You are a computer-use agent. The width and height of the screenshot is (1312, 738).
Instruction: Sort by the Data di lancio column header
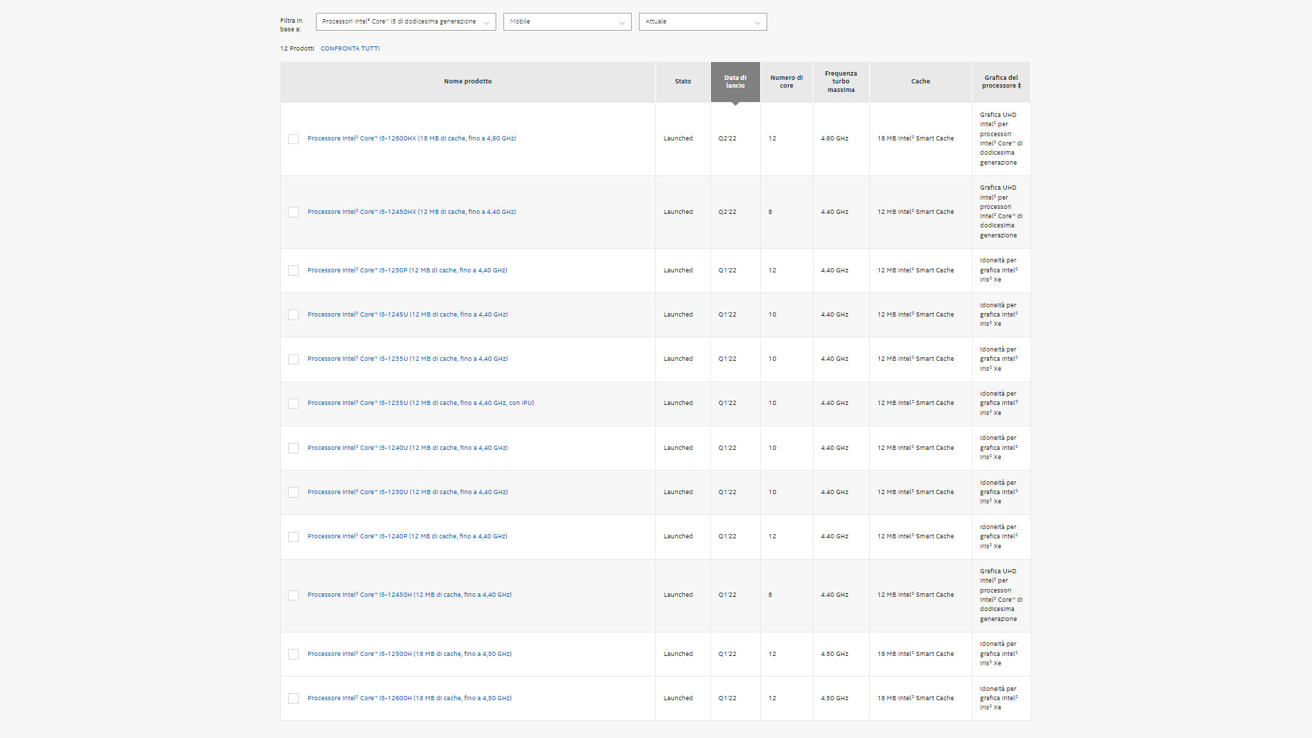click(x=735, y=81)
